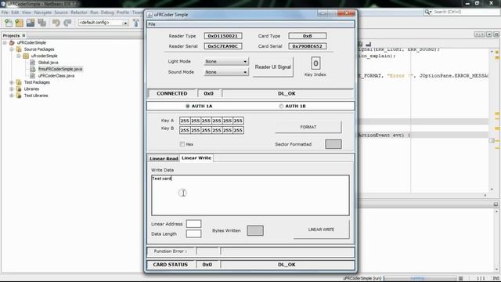Click the NetBeans Search box
This screenshot has height=282, width=501.
pyautogui.click(x=466, y=12)
